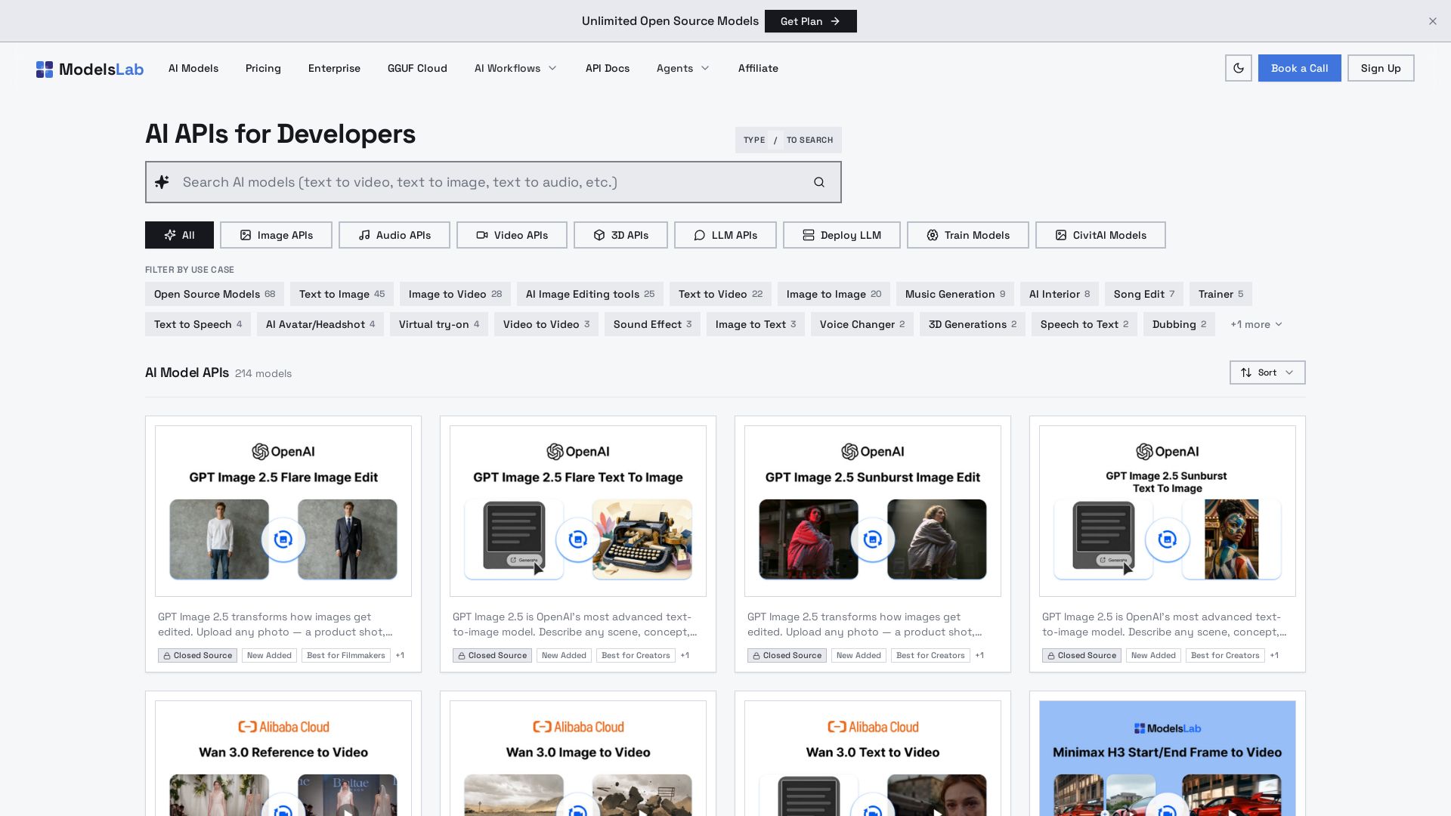Filter by AI Image Editing tools
Image resolution: width=1451 pixels, height=816 pixels.
[590, 294]
